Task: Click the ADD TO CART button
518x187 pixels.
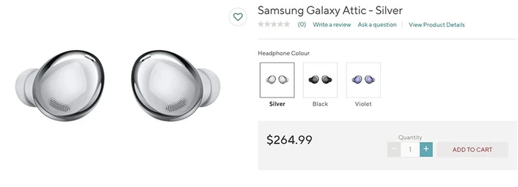Action: [x=472, y=150]
